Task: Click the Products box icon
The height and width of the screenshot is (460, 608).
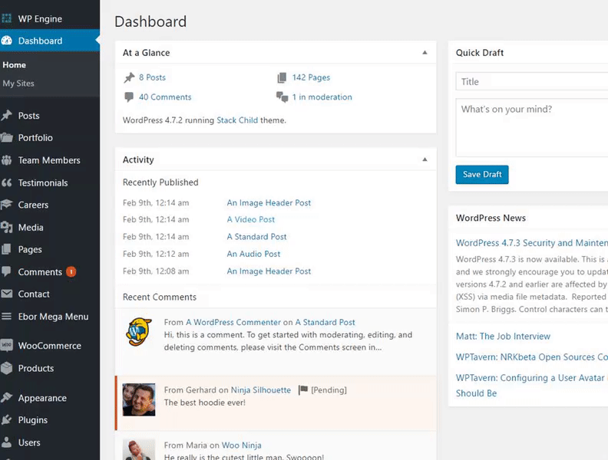Action: [7, 368]
